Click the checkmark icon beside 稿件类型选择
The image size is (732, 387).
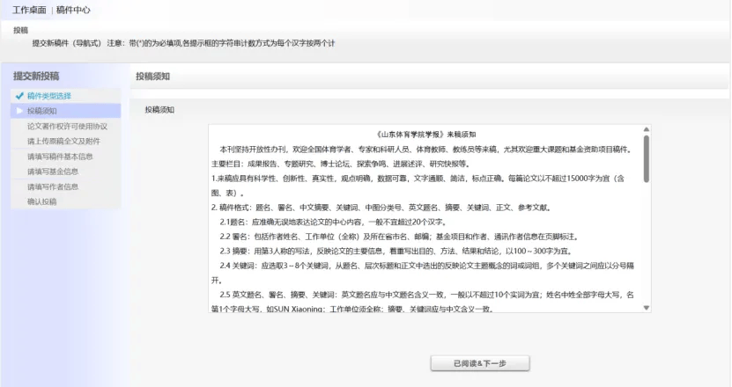point(18,95)
